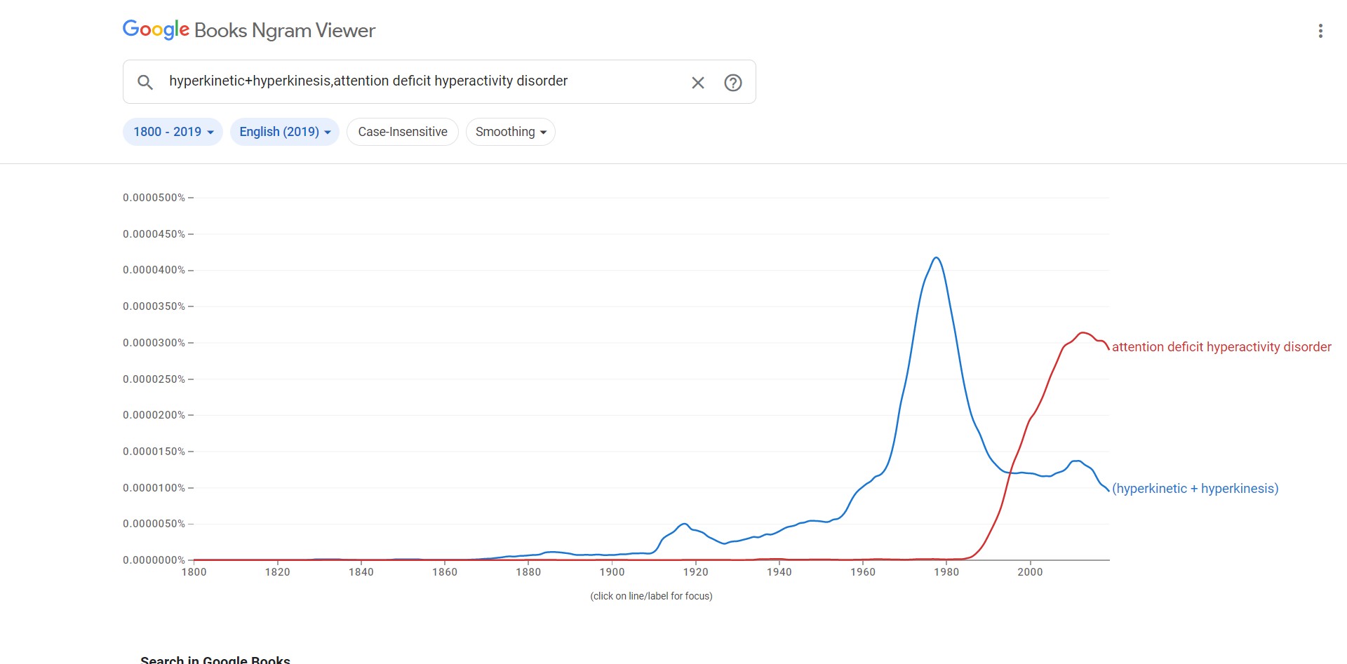1347x664 pixels.
Task: Click the 1900 year mark on x-axis
Action: 612,572
